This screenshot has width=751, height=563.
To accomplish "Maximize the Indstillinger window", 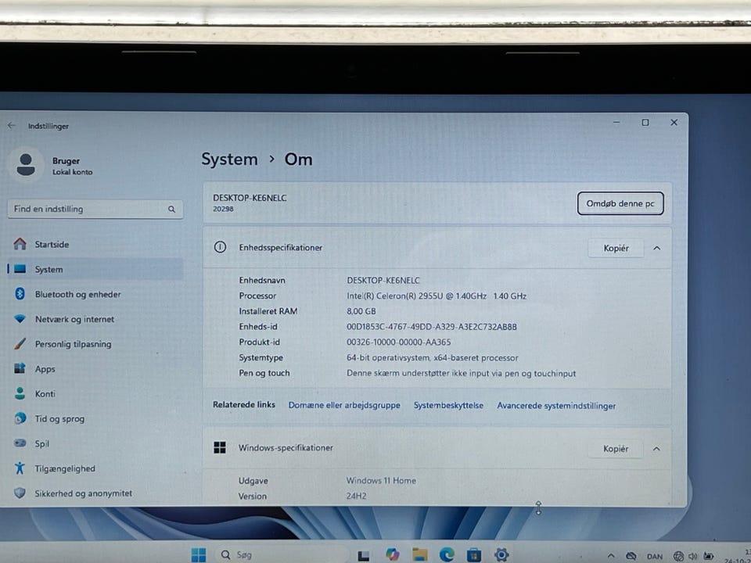I will (x=645, y=123).
